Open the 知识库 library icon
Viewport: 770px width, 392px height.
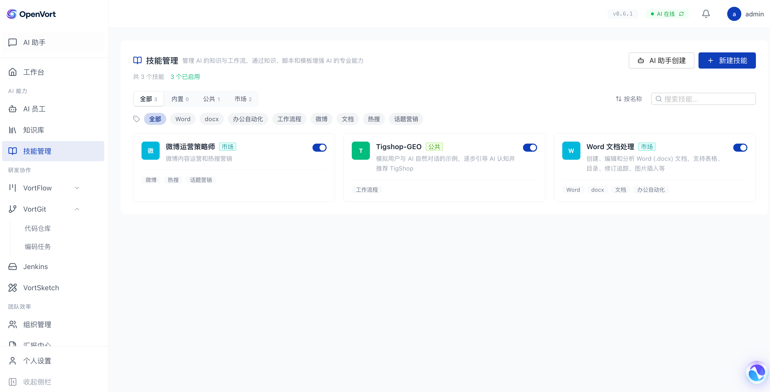coord(13,130)
